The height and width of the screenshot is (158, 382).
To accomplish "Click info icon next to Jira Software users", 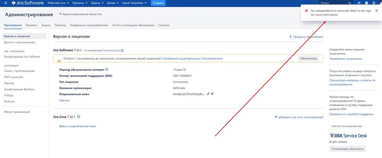I will [122, 50].
